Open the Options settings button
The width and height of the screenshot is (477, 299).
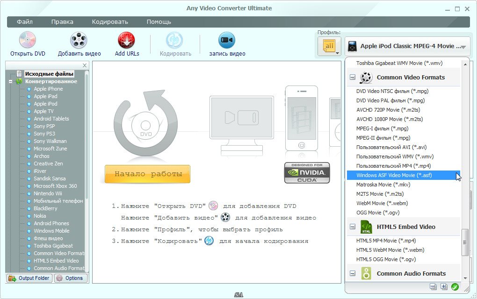pyautogui.click(x=71, y=278)
